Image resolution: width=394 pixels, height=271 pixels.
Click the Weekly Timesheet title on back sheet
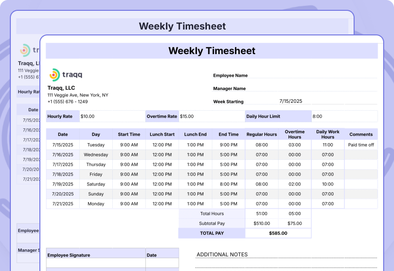(182, 26)
